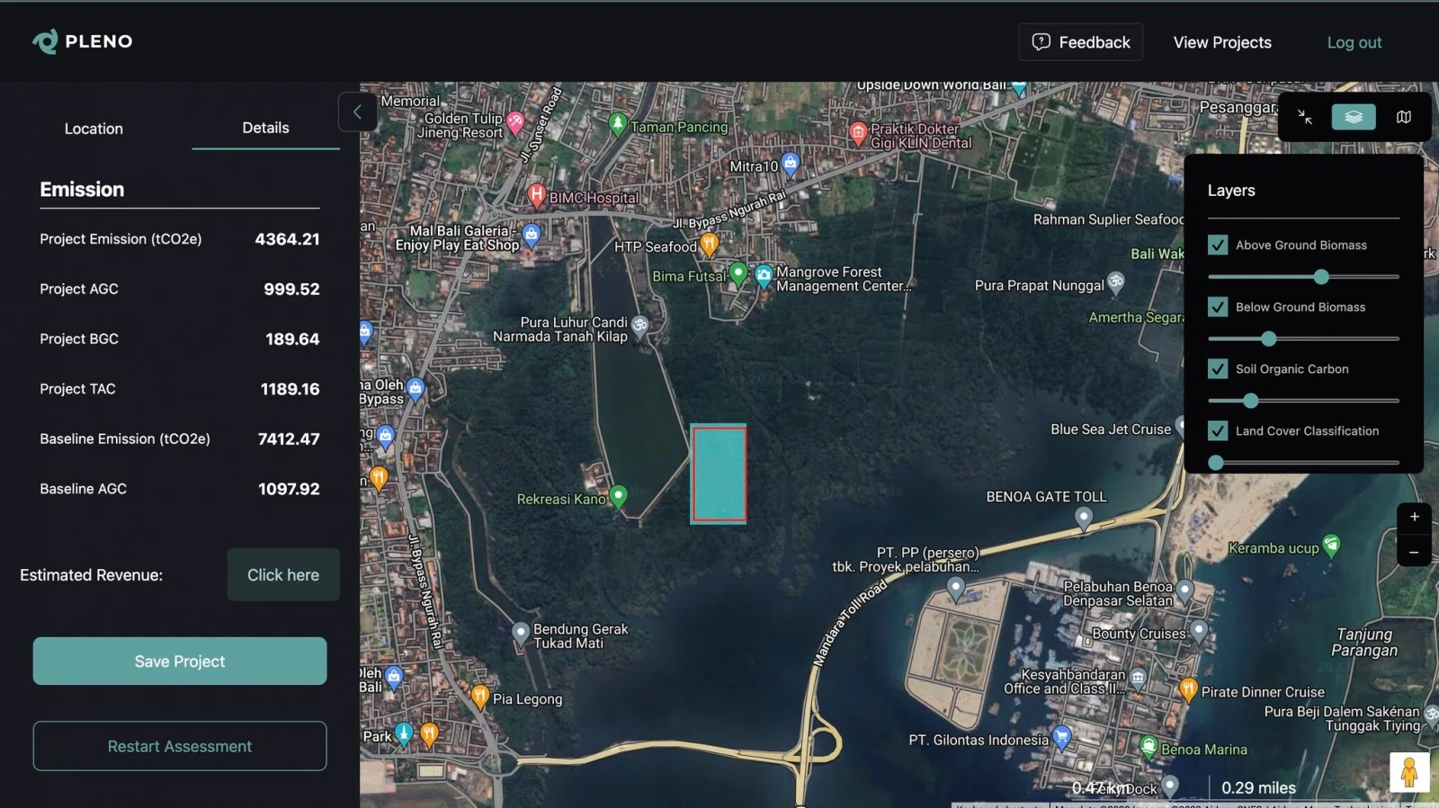Click the BIMC Hospital map marker
The image size is (1439, 808).
537,194
